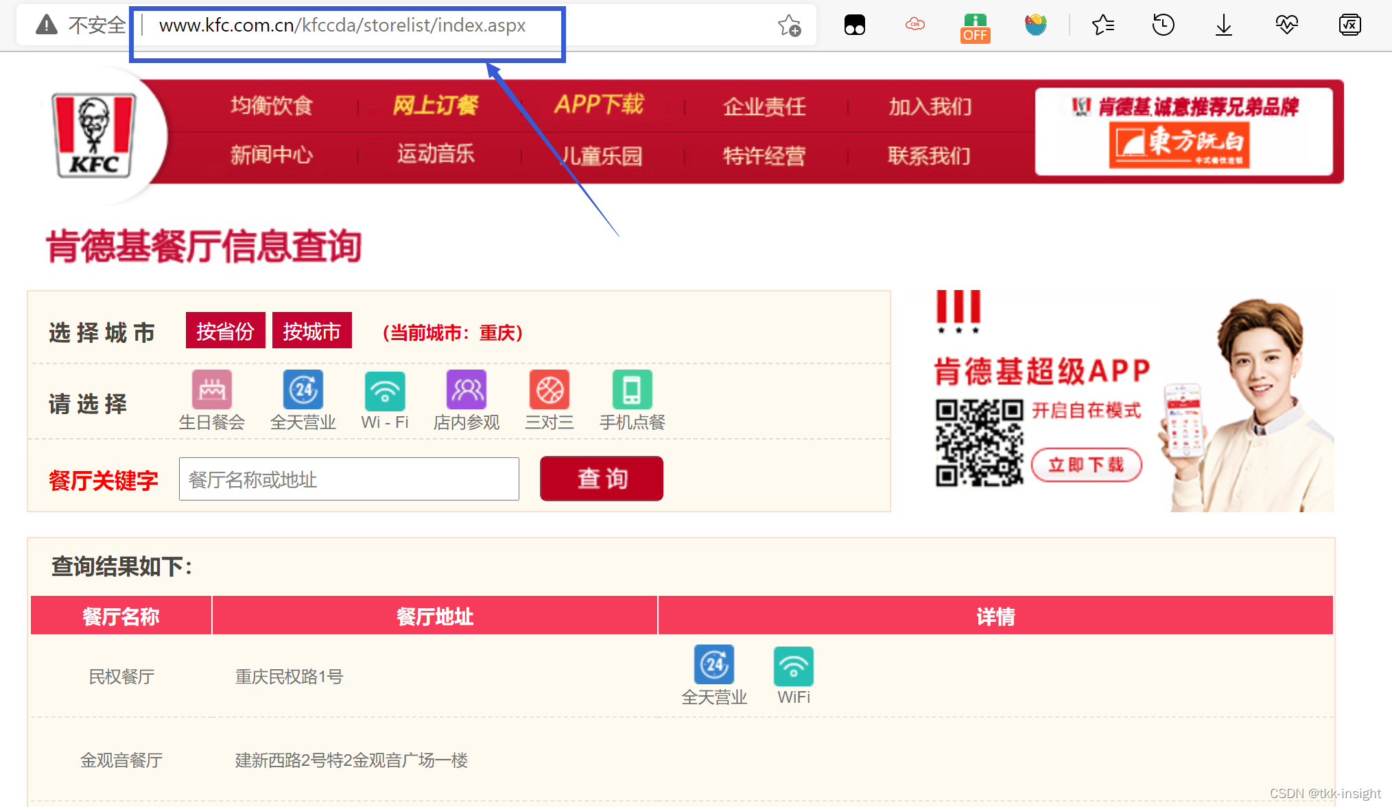Click the KFC logo
The width and height of the screenshot is (1392, 807).
(95, 136)
